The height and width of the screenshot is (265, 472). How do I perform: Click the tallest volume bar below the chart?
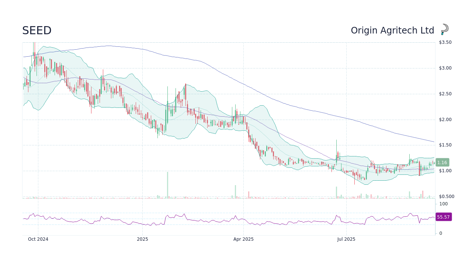tap(168, 184)
